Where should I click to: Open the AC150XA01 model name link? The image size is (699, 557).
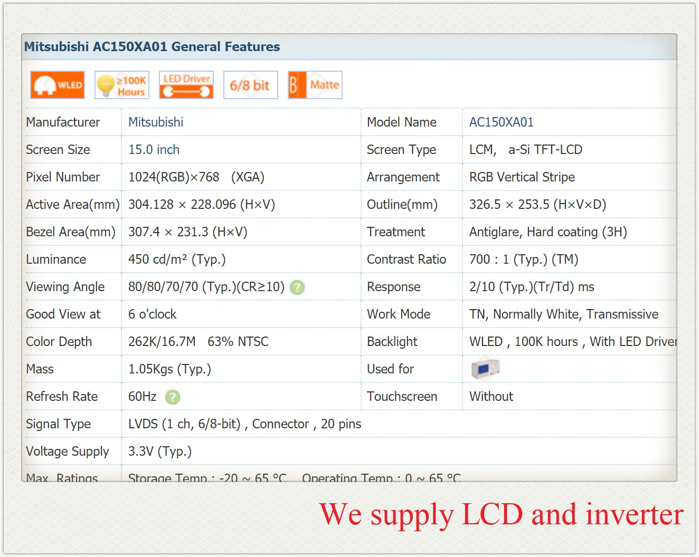pyautogui.click(x=502, y=122)
